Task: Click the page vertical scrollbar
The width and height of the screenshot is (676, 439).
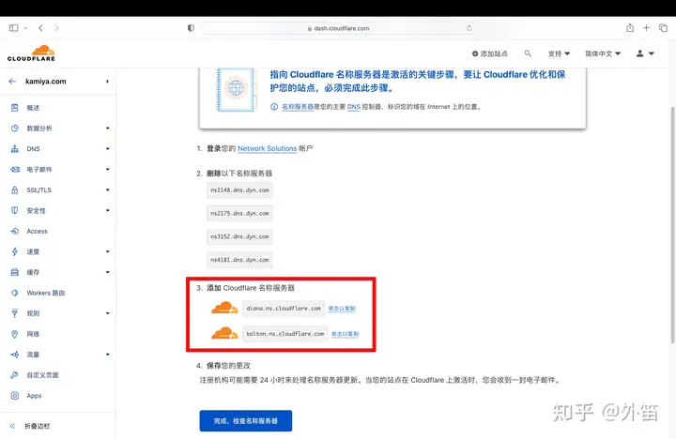Action: [672, 224]
